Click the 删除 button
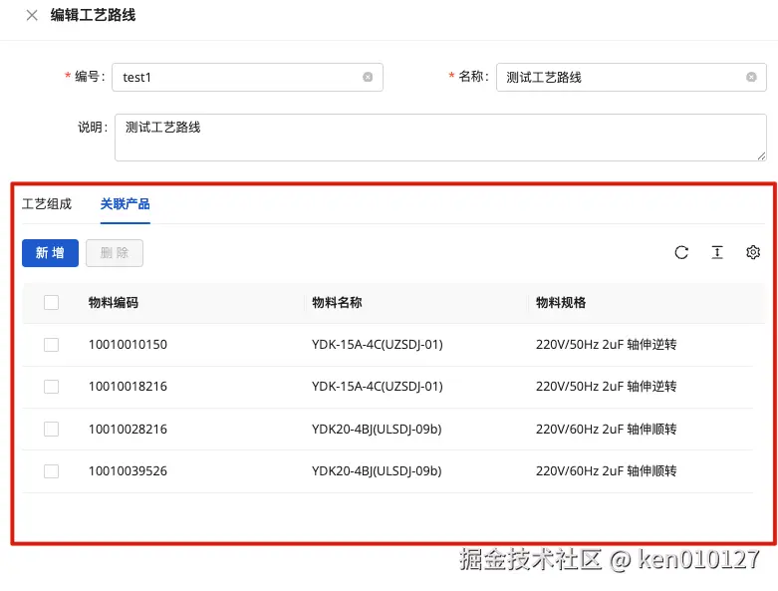The width and height of the screenshot is (778, 591). [115, 253]
